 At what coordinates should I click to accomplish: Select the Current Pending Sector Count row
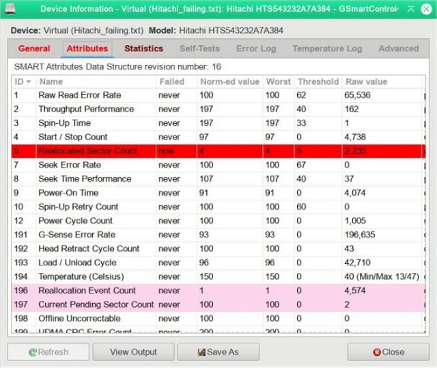point(96,304)
